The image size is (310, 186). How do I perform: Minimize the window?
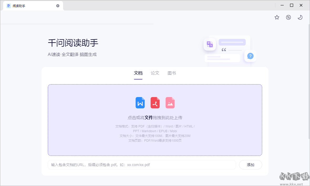click(x=282, y=5)
